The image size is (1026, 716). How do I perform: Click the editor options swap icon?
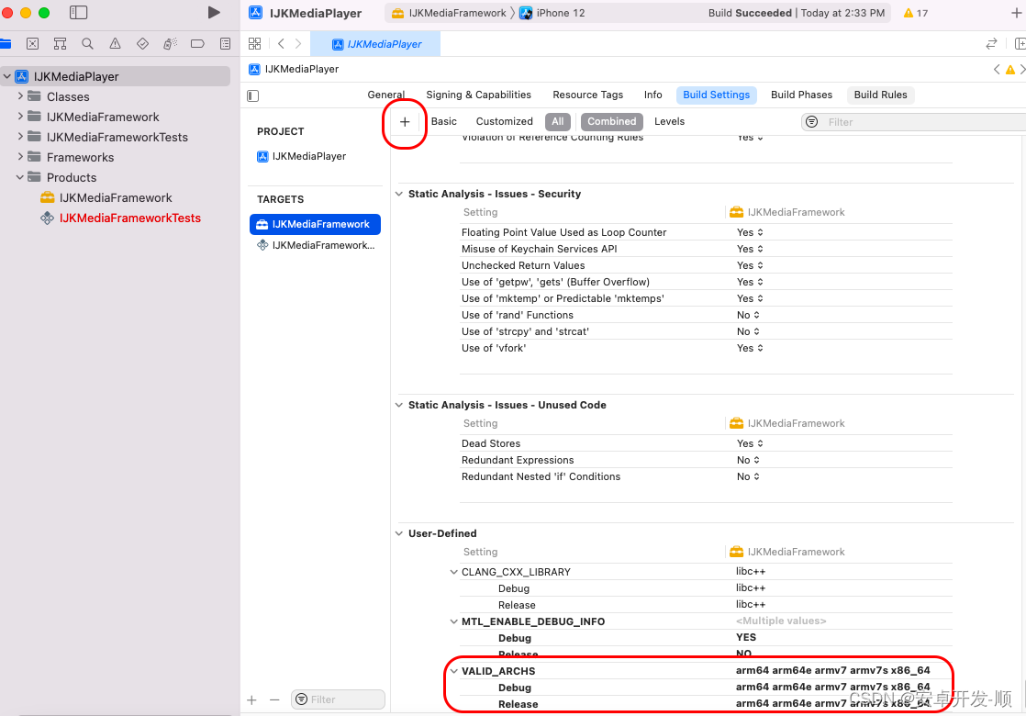[991, 44]
